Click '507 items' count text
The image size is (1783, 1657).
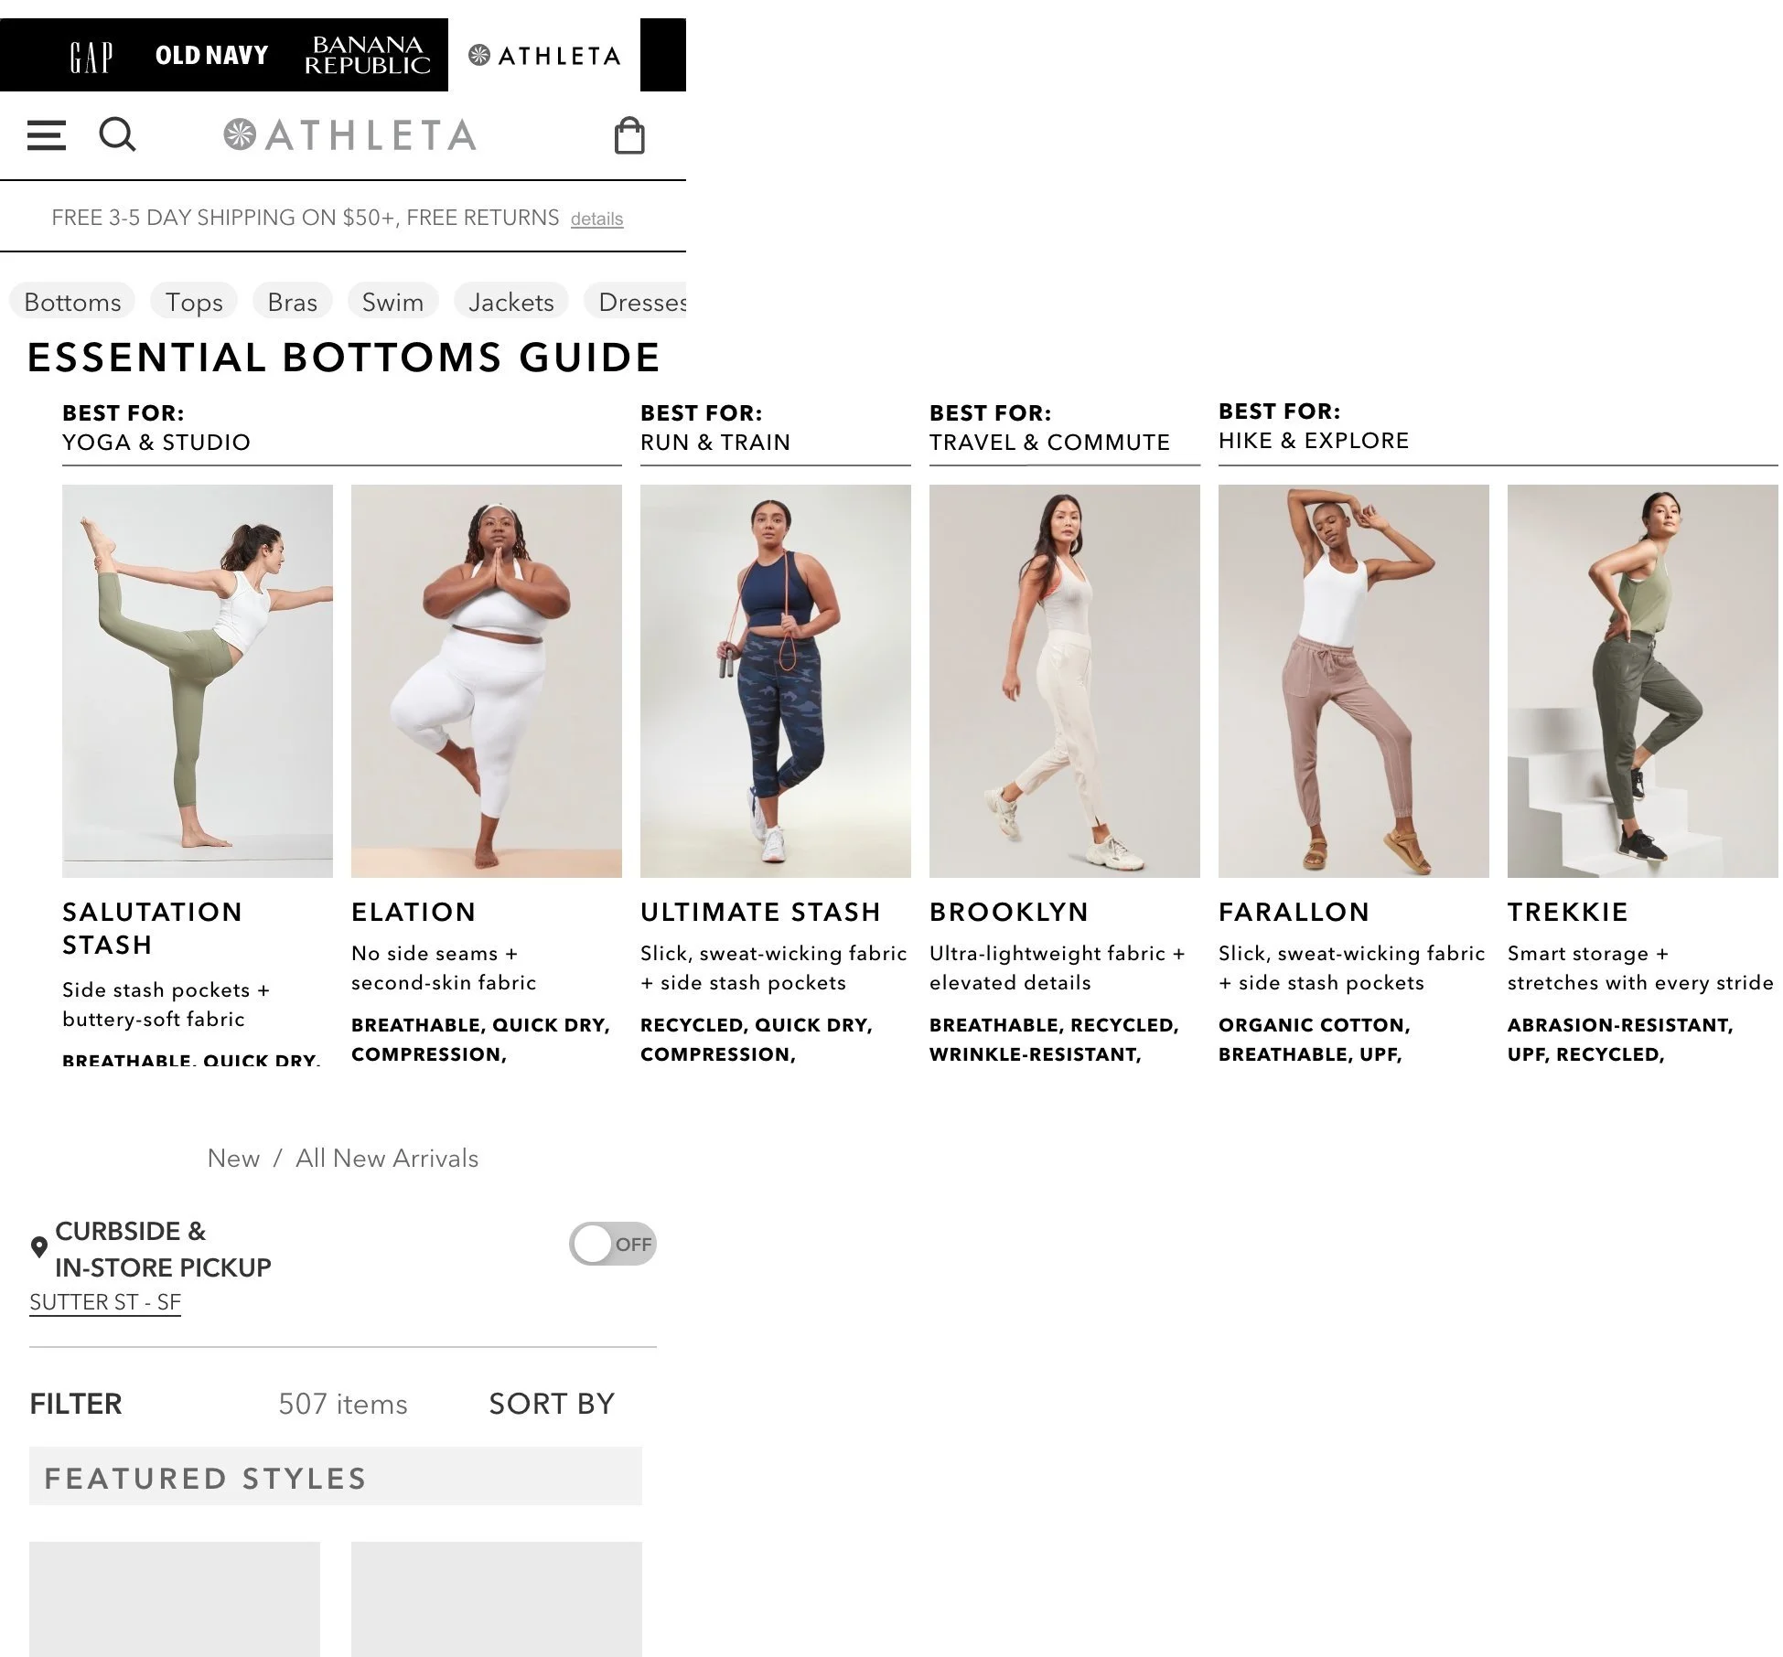(343, 1404)
